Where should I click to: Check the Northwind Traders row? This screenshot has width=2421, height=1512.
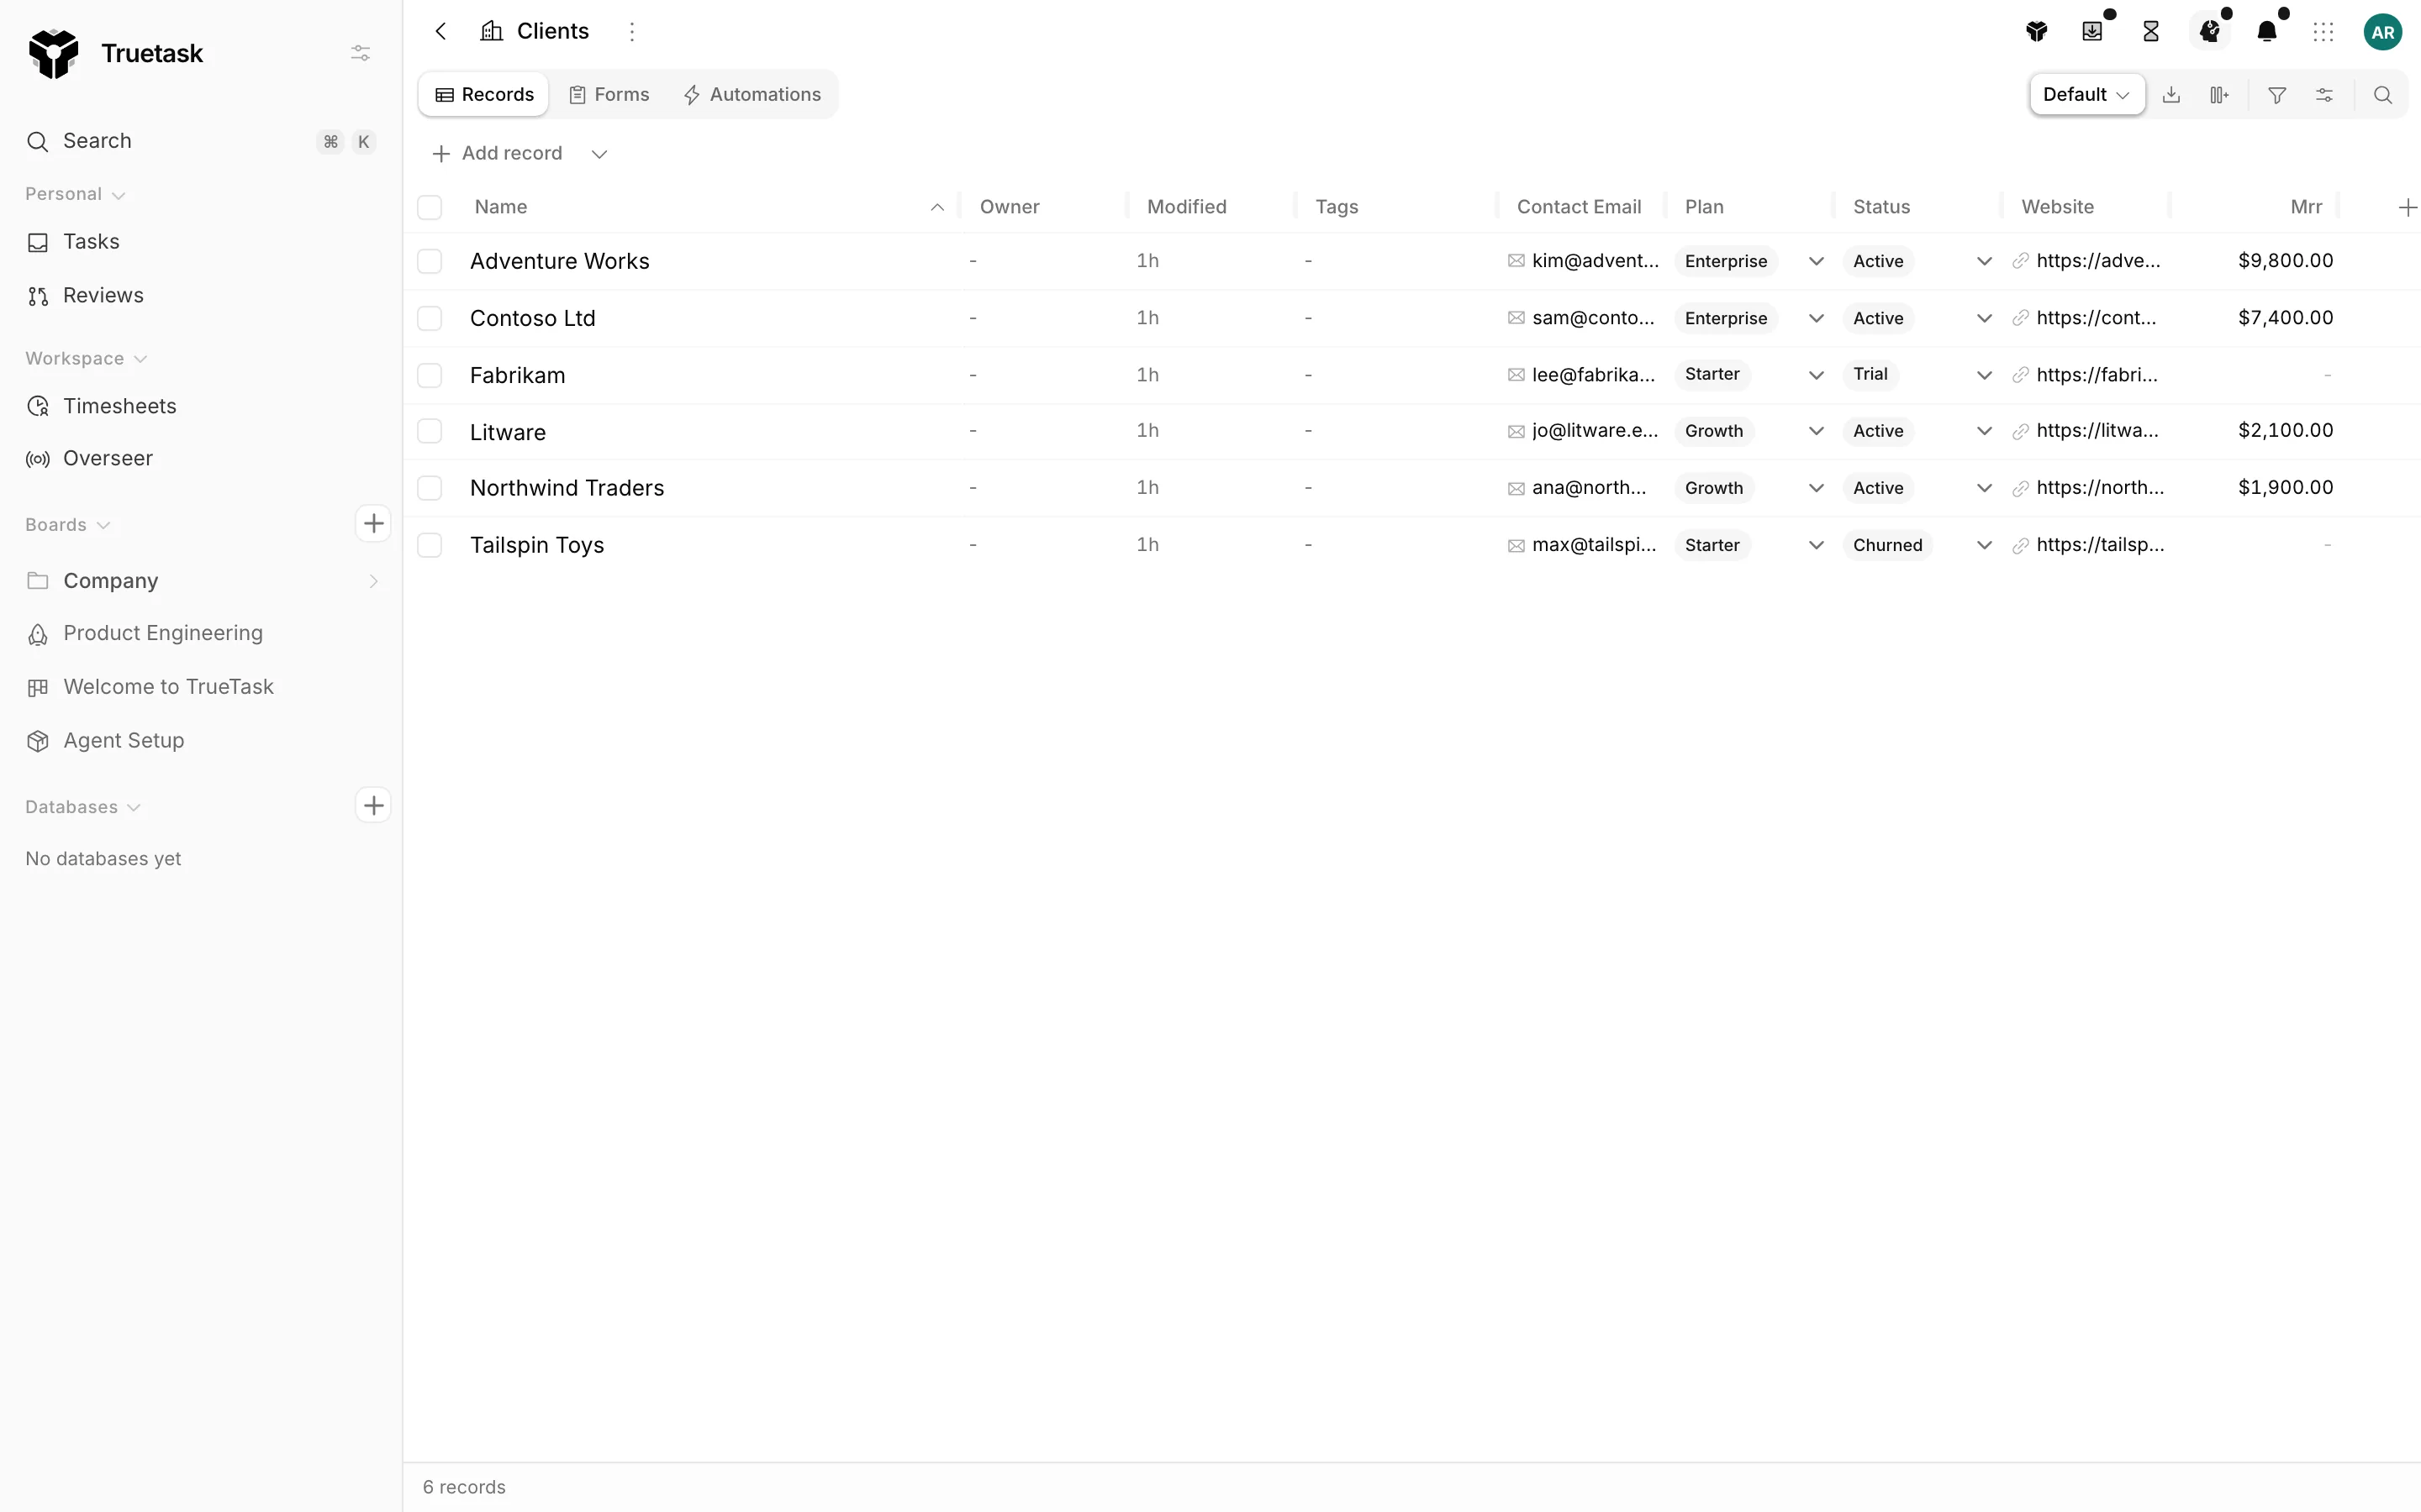pyautogui.click(x=430, y=488)
